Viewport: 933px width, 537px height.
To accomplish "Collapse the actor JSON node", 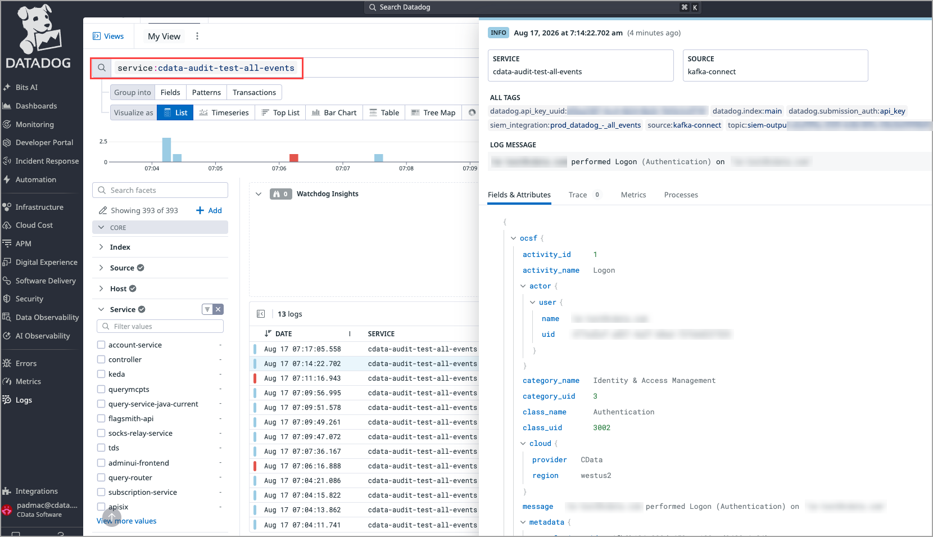I will click(523, 286).
